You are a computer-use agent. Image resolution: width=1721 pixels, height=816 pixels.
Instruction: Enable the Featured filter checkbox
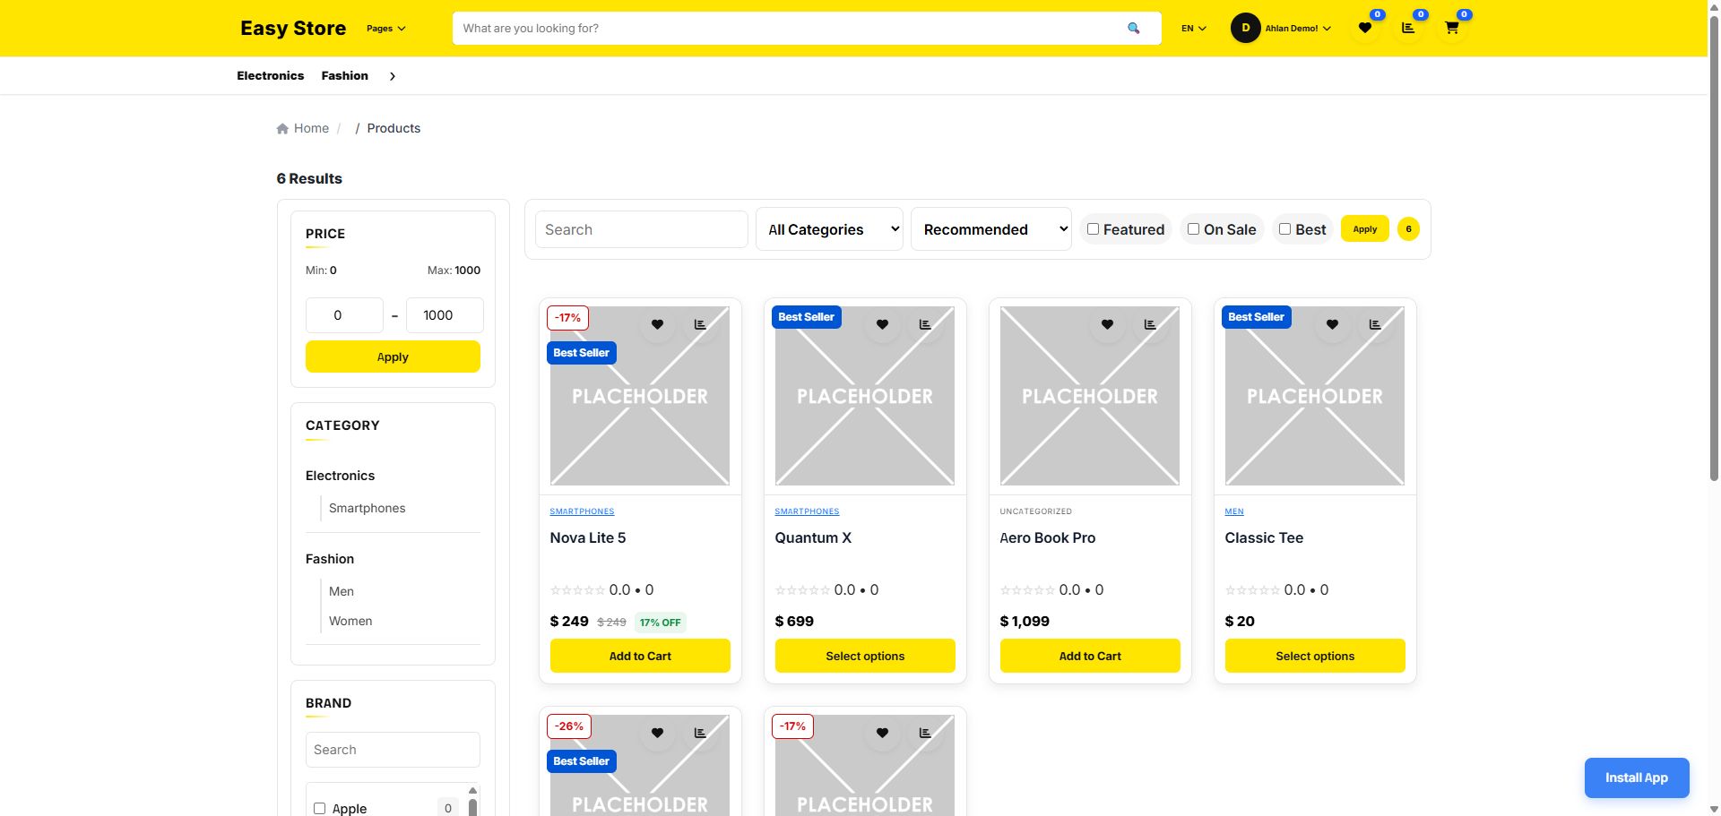pyautogui.click(x=1093, y=229)
